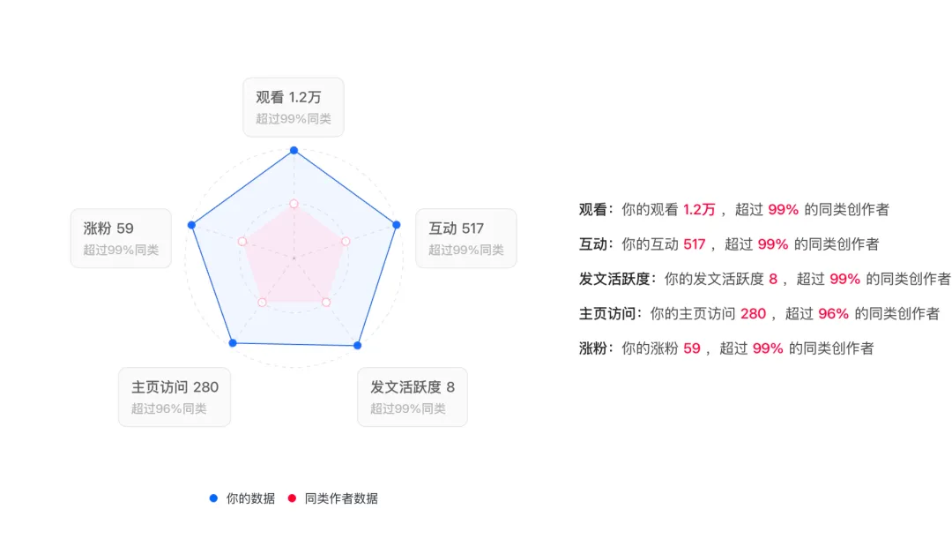Click the red legend dot for 同类作者数据
The image size is (952, 539).
coord(293,498)
